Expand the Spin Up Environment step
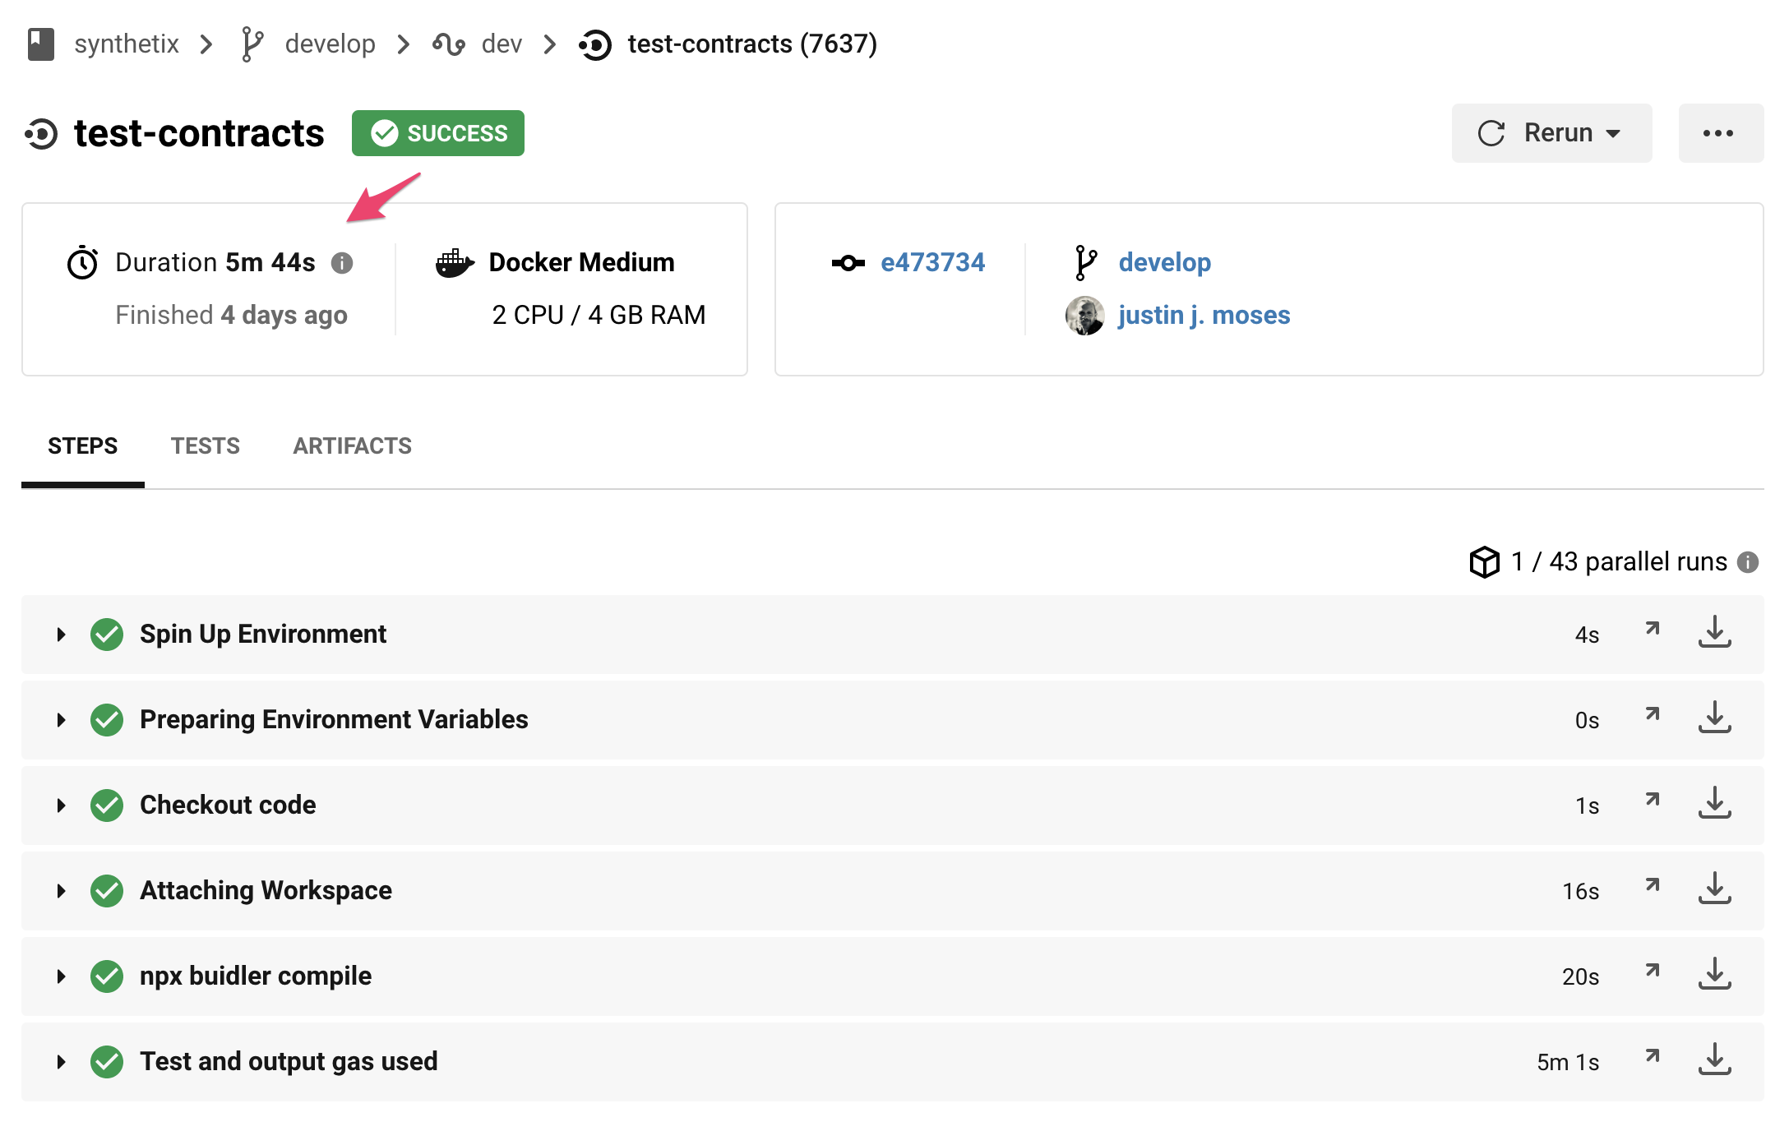The width and height of the screenshot is (1789, 1131). 61,635
